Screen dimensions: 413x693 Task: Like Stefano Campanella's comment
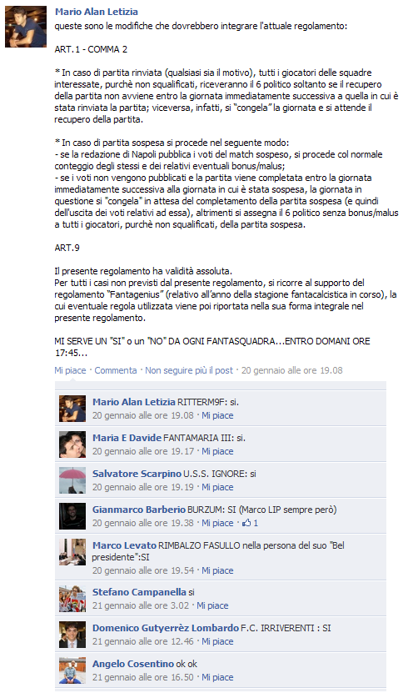[212, 605]
